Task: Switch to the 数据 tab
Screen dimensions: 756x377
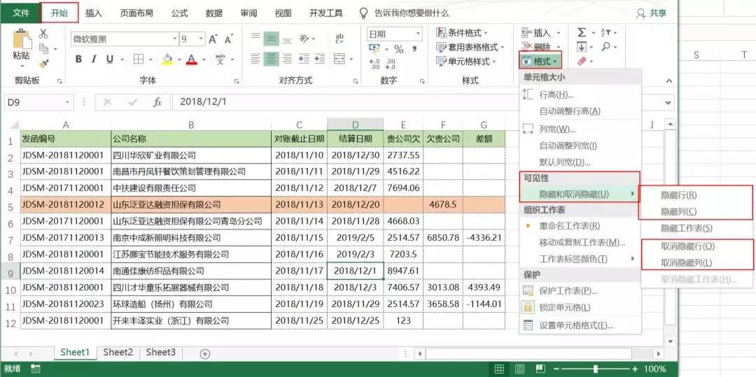Action: 214,13
